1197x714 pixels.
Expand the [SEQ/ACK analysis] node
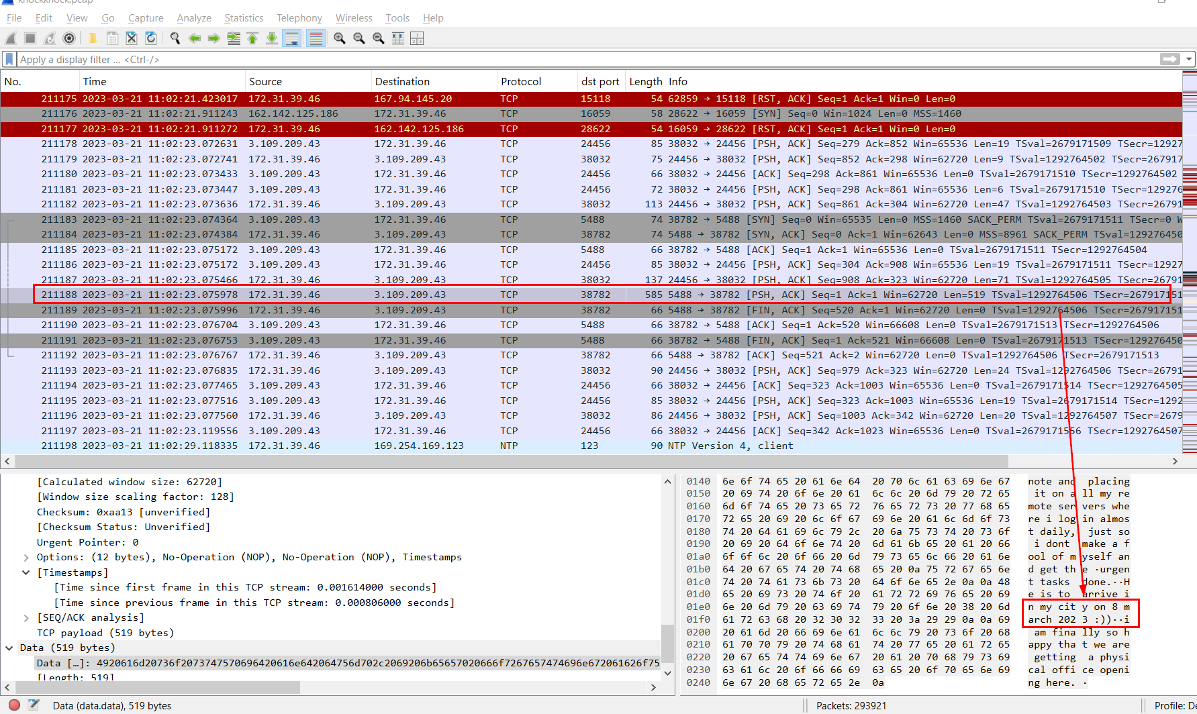pyautogui.click(x=26, y=618)
